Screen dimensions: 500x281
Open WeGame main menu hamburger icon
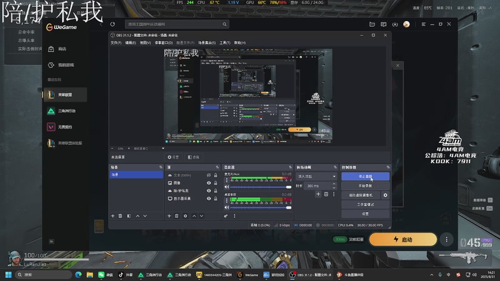click(x=424, y=24)
